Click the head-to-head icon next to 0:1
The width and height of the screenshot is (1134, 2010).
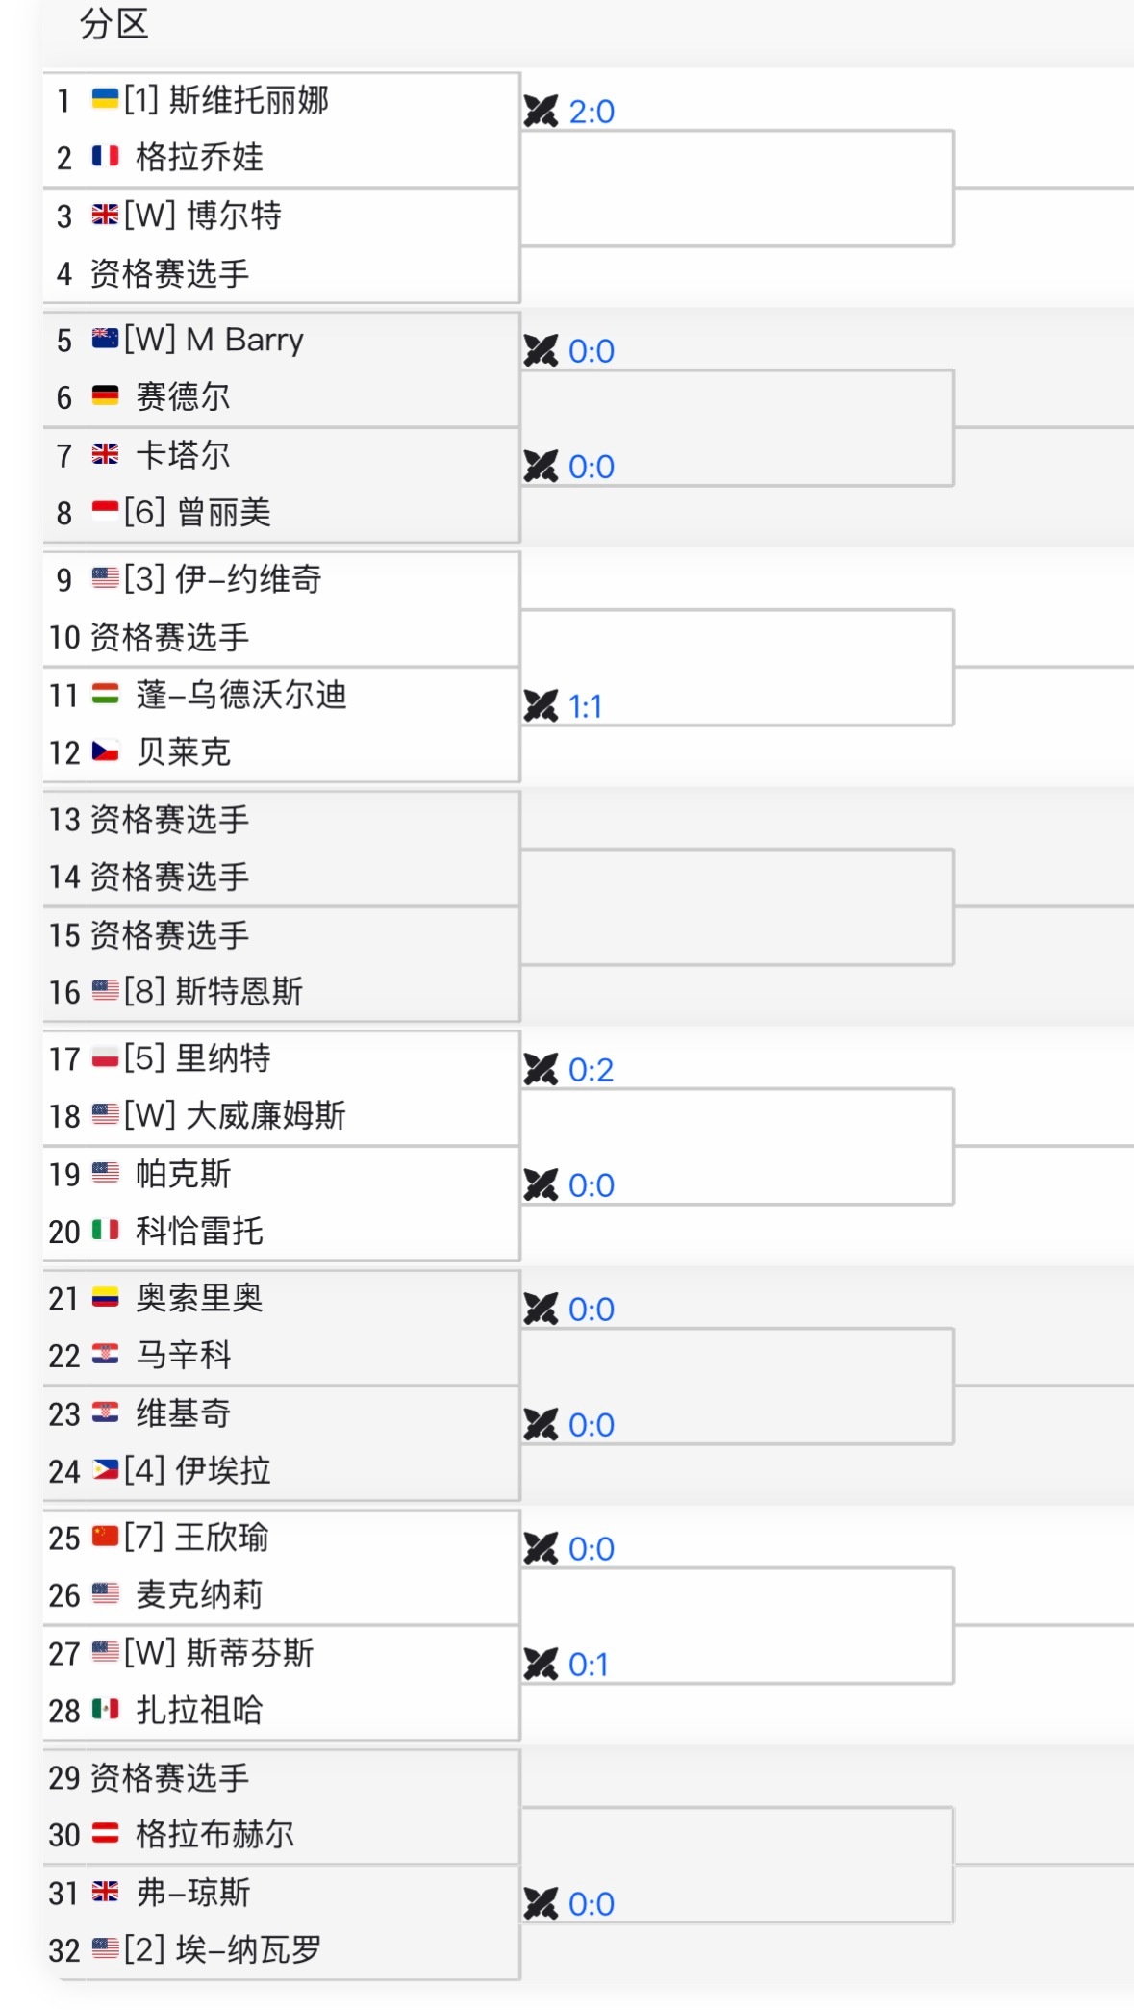point(541,1664)
